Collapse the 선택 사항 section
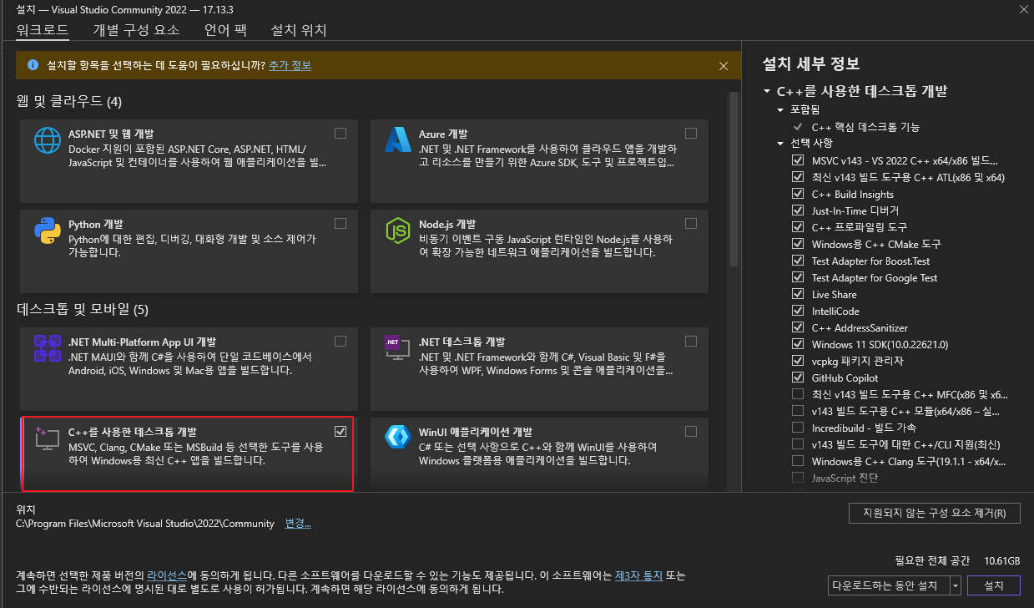This screenshot has height=608, width=1034. pos(780,143)
